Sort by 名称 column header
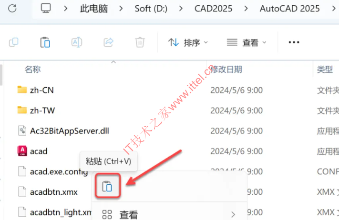 (32, 70)
